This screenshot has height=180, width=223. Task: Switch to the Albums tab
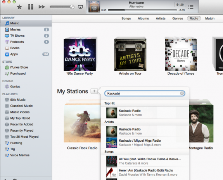coord(143,19)
